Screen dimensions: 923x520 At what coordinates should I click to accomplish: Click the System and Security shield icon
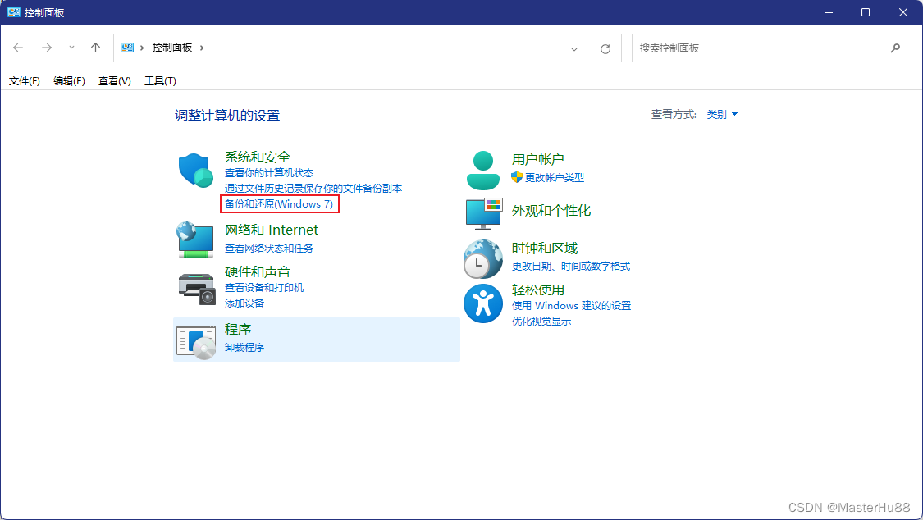tap(195, 171)
